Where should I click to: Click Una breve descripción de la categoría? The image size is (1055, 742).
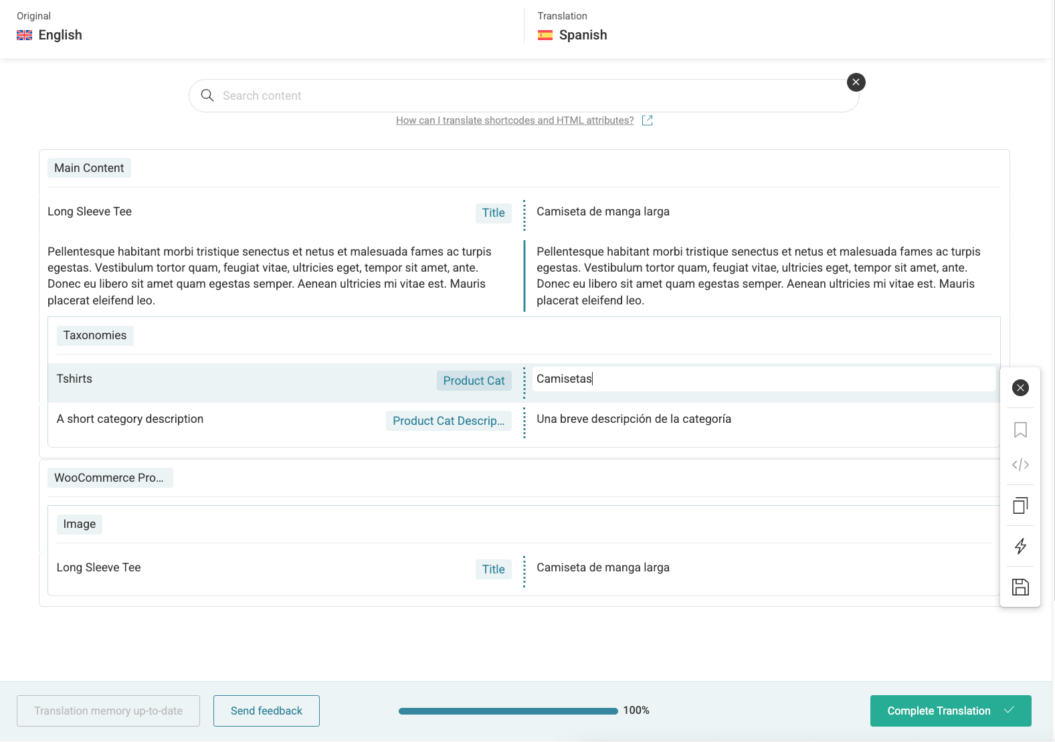tap(634, 419)
